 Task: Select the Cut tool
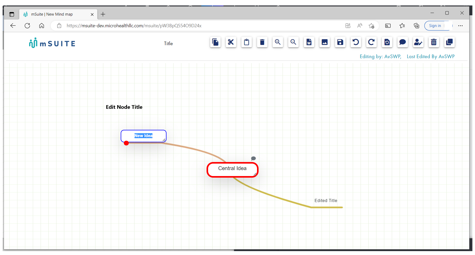(231, 42)
